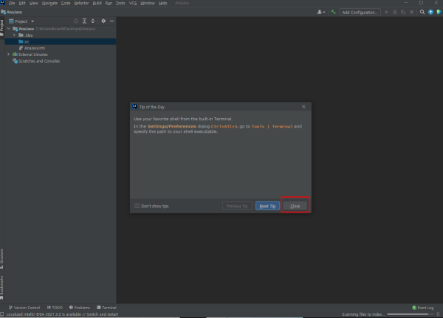Open the Refactor menu
The image size is (443, 318).
click(81, 3)
